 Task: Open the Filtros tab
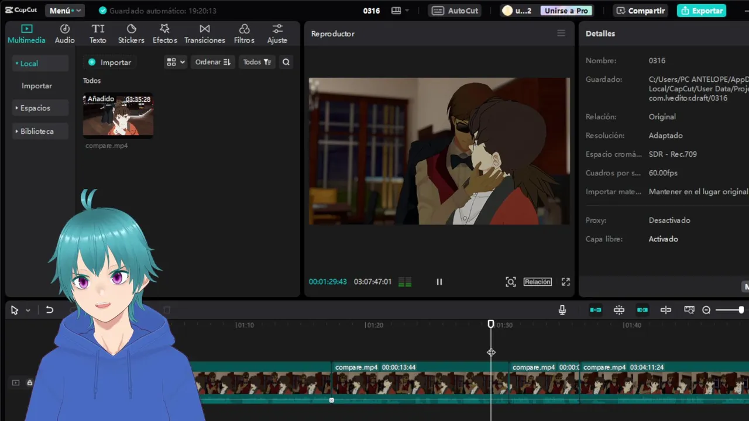[x=244, y=34]
